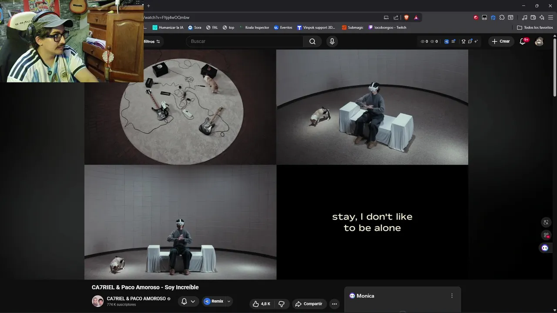This screenshot has height=313, width=557.
Task: Open Monica panel three-dot options
Action: point(452,296)
